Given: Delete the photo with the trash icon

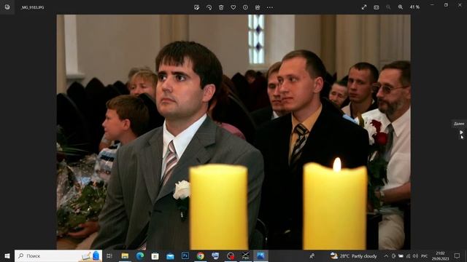Looking at the screenshot, I should tap(221, 7).
